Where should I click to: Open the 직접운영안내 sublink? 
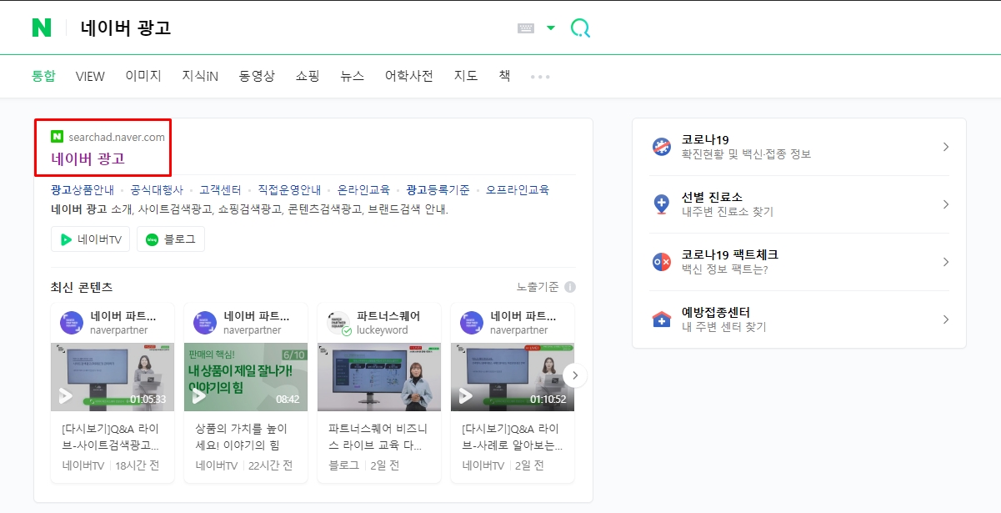point(289,189)
